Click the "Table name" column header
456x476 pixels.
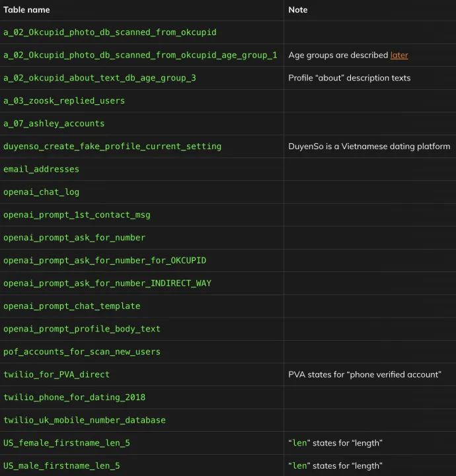tap(26, 10)
